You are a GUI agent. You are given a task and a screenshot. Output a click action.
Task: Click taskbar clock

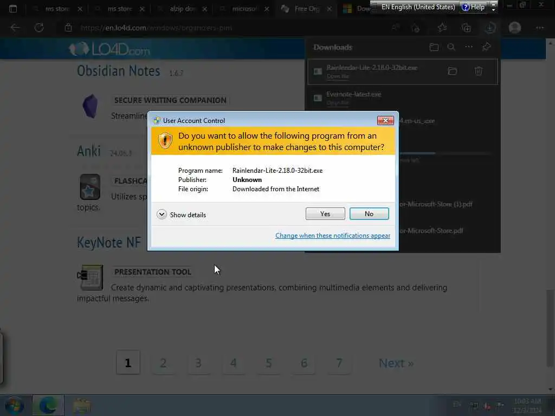[x=527, y=406]
